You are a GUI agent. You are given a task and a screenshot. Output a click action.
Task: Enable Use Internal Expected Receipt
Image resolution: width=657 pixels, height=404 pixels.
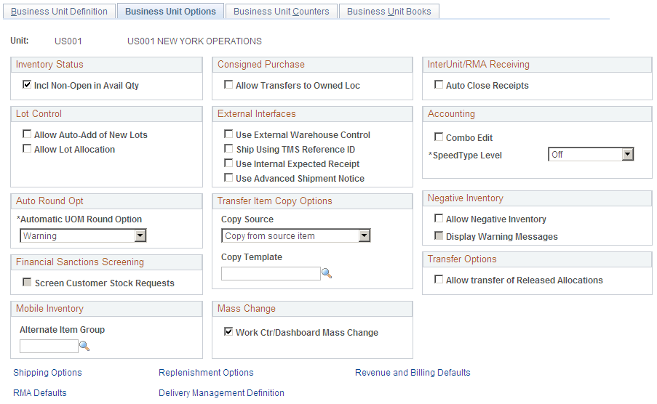tap(228, 163)
